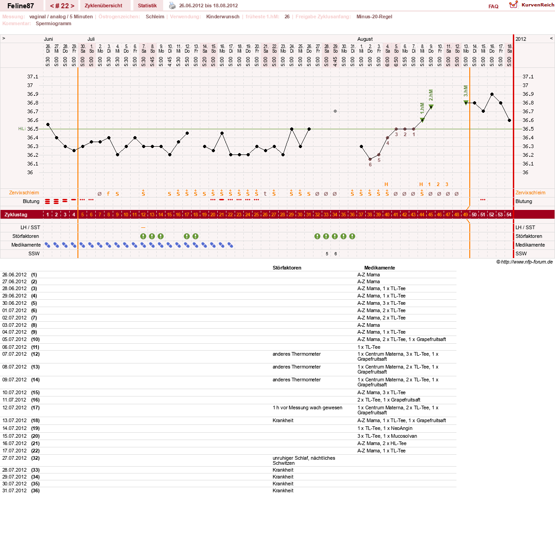
Task: Open the KurvenReich logo link
Action: tap(532, 5)
